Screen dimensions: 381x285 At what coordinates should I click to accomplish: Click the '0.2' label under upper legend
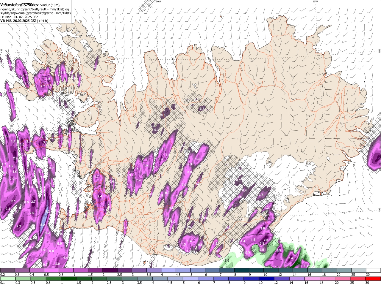(2, 274)
